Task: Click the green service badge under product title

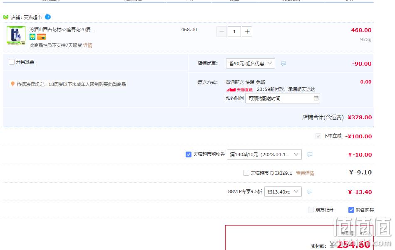Action: tap(32, 37)
